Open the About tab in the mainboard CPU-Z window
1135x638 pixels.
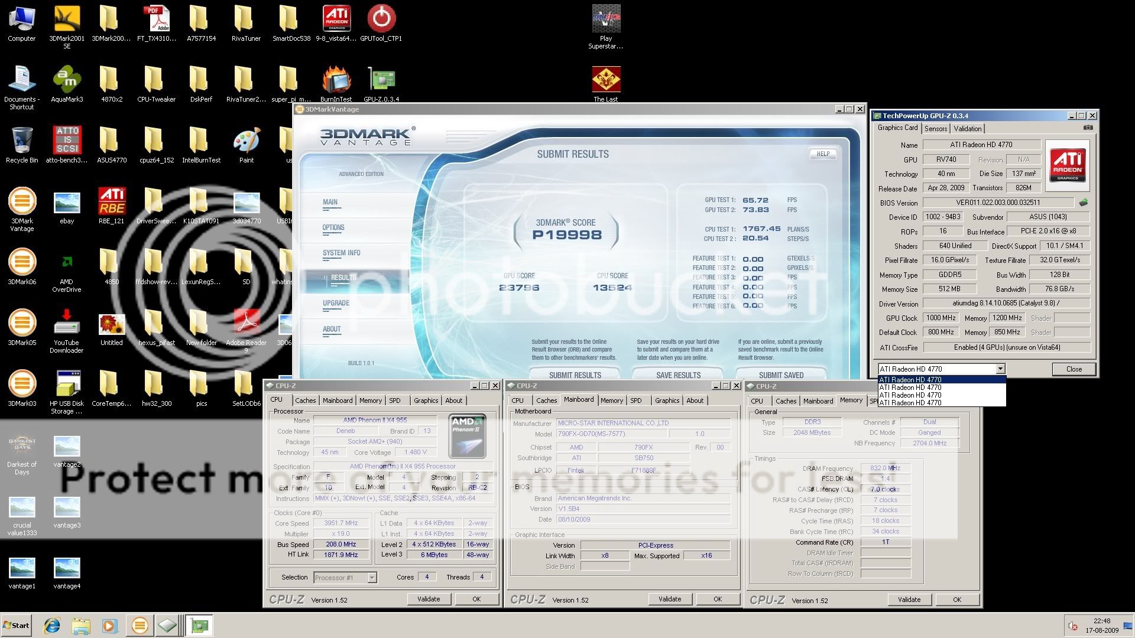click(695, 401)
